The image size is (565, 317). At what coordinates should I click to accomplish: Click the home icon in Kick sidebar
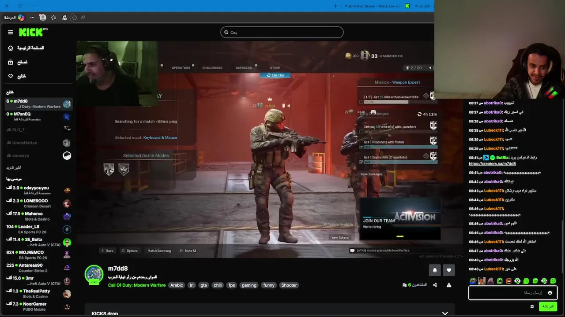(x=11, y=48)
